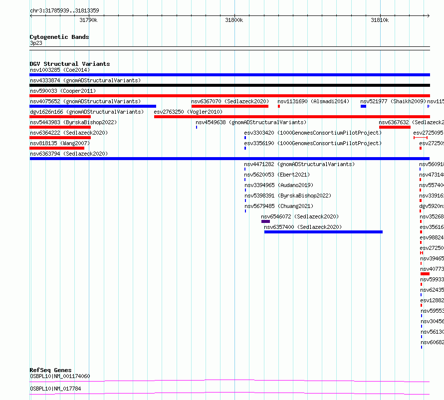Open nsv6357400 (Sedlazeck2020) label
The height and width of the screenshot is (400, 444).
point(303,227)
